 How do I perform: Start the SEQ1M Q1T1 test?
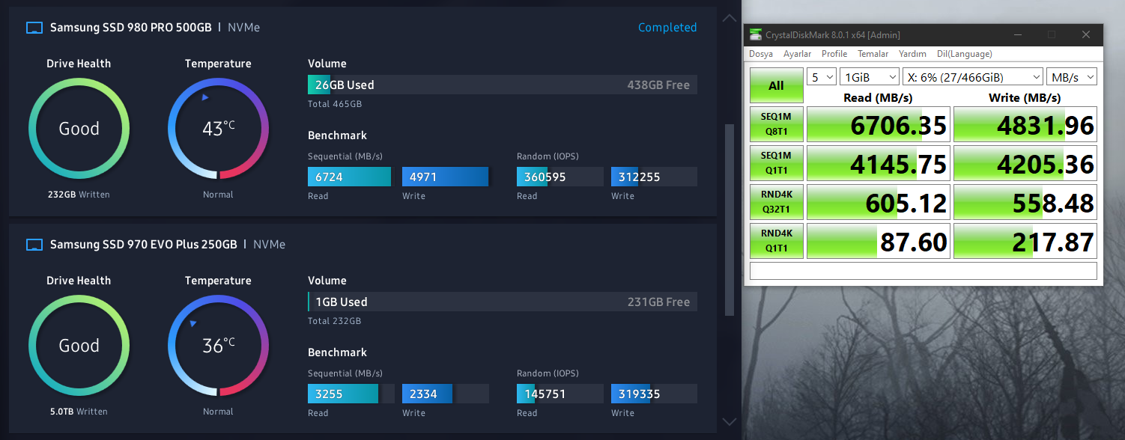click(x=776, y=163)
